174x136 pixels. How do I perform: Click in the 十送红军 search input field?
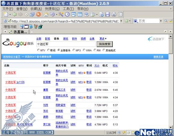(x=66, y=44)
